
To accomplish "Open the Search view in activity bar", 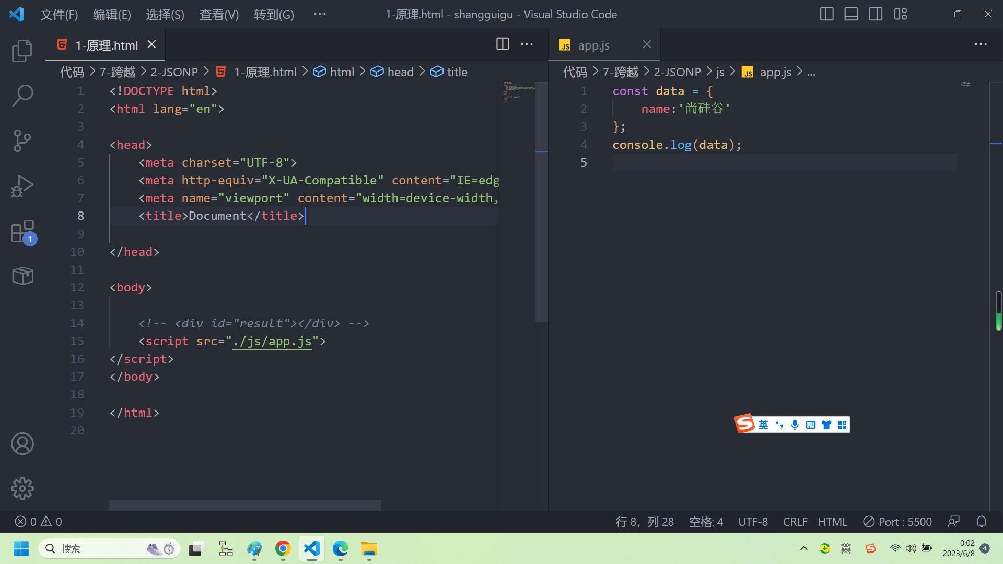I will click(x=22, y=96).
